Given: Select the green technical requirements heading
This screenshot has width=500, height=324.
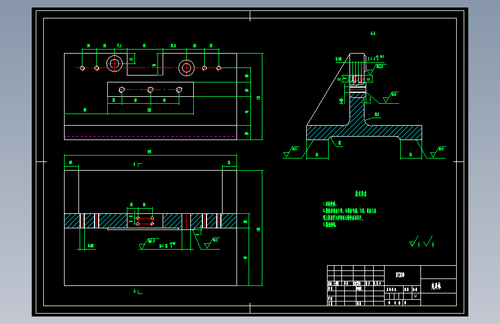Looking at the screenshot, I should click(x=360, y=194).
